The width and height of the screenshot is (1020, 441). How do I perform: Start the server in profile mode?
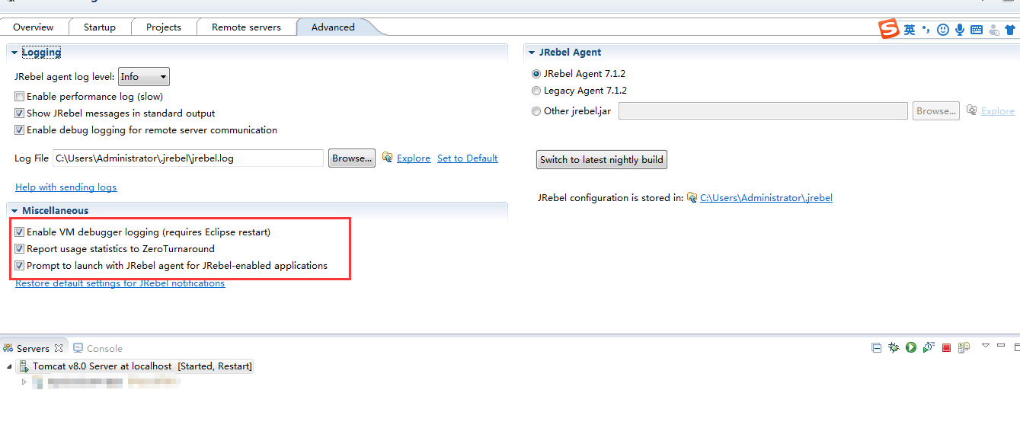tap(929, 347)
